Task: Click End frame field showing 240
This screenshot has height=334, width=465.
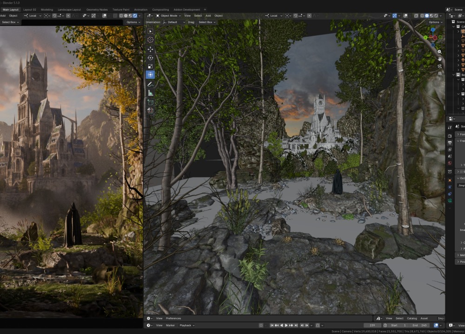Action: click(x=419, y=325)
